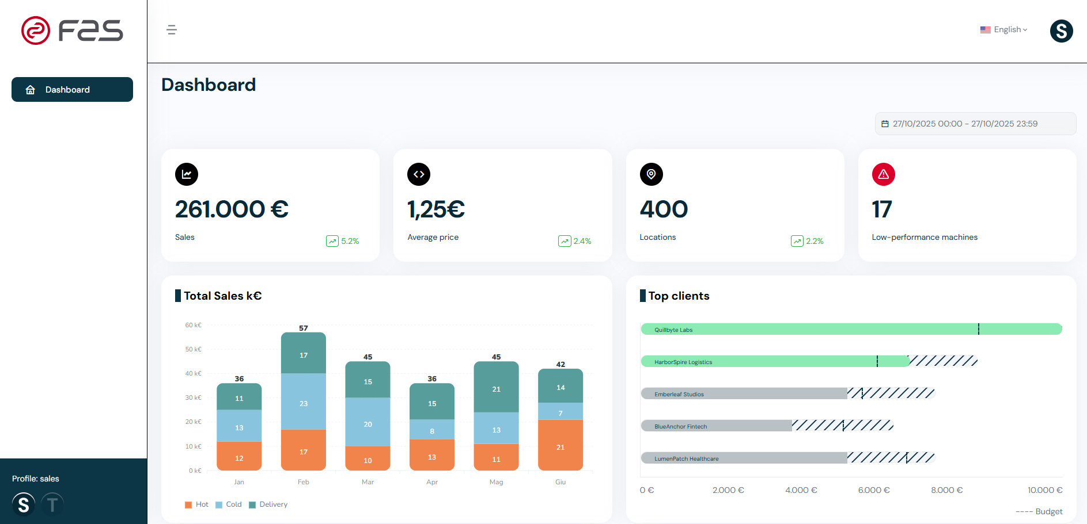Image resolution: width=1087 pixels, height=524 pixels.
Task: Click the FAS logo
Action: (x=72, y=30)
